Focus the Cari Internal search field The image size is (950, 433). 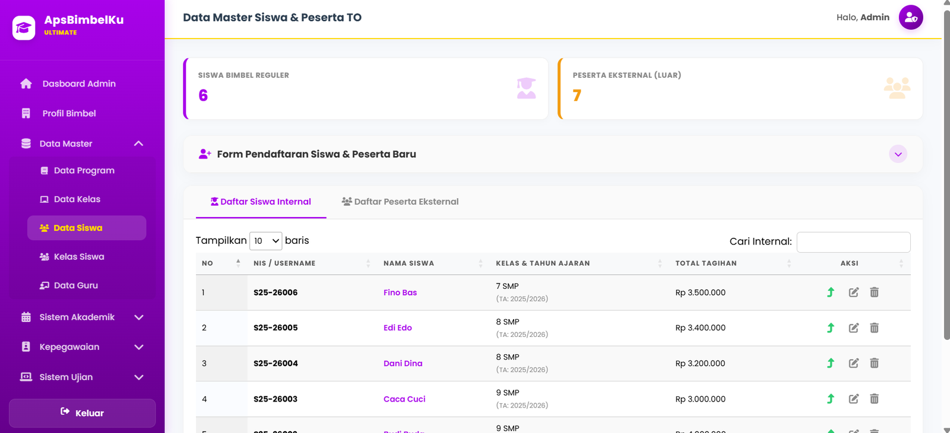pos(853,242)
